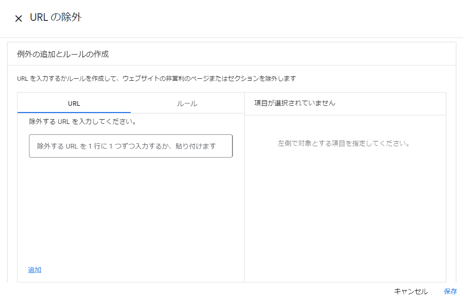Click the URL の除外 title text
This screenshot has height=300, width=463.
(x=56, y=17)
